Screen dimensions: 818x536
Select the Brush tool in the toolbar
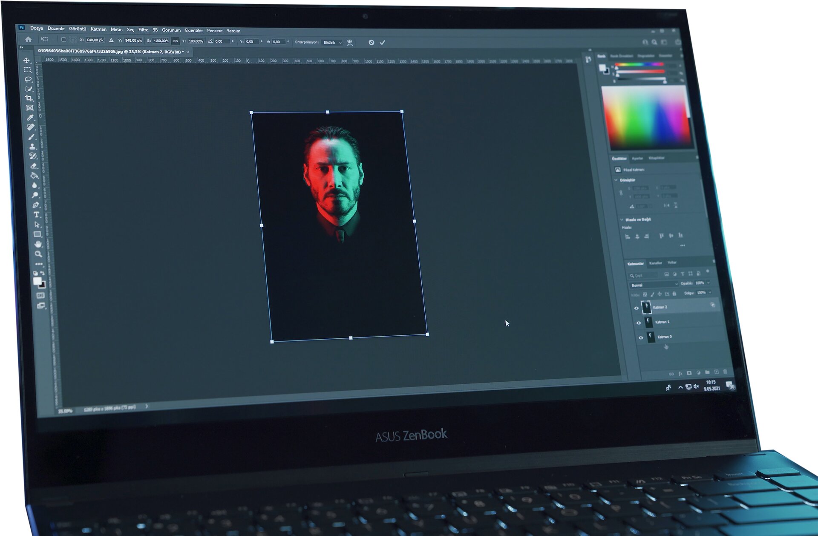[31, 136]
